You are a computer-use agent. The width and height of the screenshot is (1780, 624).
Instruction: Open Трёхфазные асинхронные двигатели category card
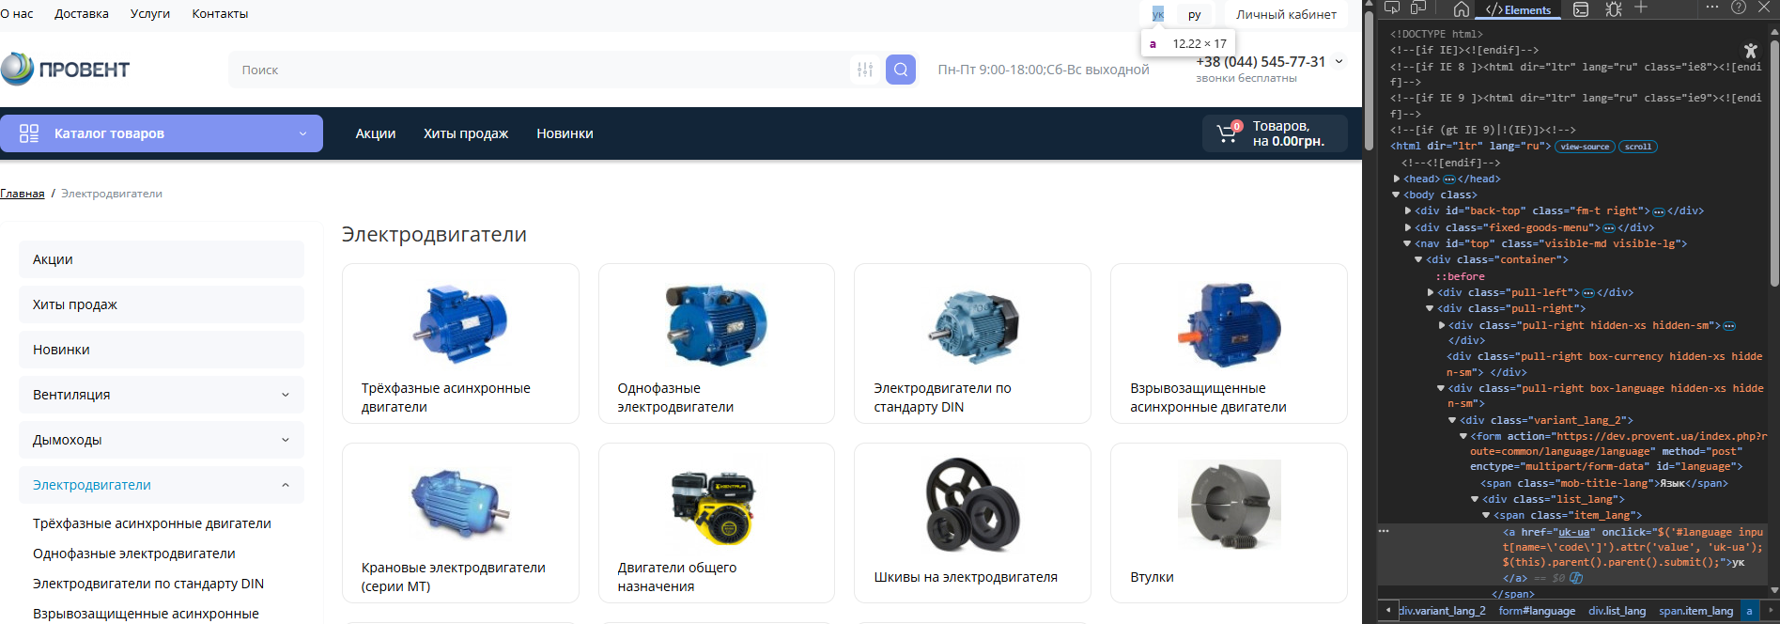click(x=460, y=343)
